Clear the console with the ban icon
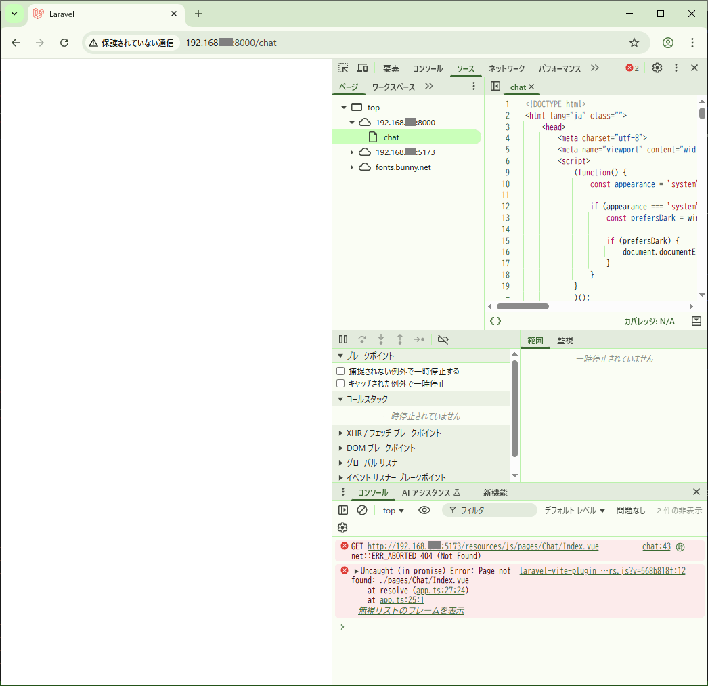This screenshot has height=686, width=708. tap(362, 510)
